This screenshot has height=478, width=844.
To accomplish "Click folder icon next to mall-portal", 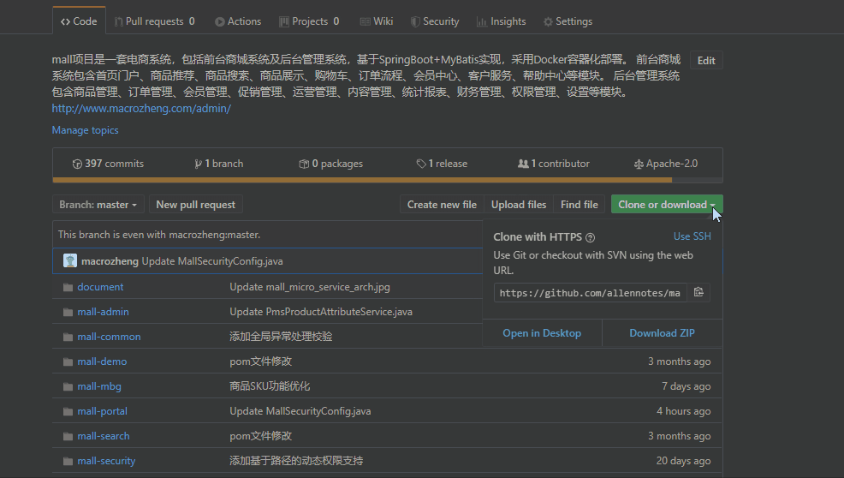I will coord(68,411).
